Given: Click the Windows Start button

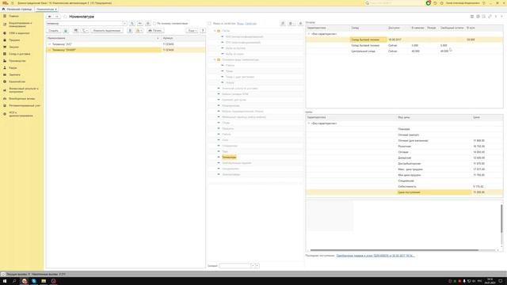Looking at the screenshot, I should point(5,281).
